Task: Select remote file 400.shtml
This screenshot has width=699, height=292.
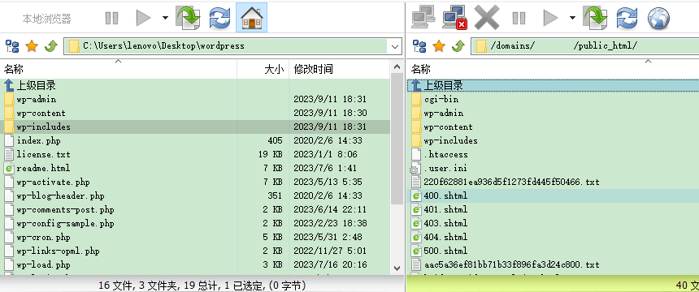Action: click(x=553, y=195)
